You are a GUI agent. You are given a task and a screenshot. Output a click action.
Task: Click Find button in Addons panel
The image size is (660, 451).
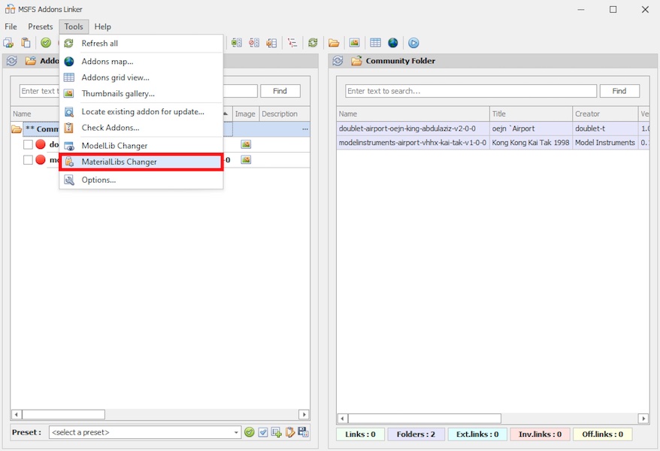(x=280, y=91)
